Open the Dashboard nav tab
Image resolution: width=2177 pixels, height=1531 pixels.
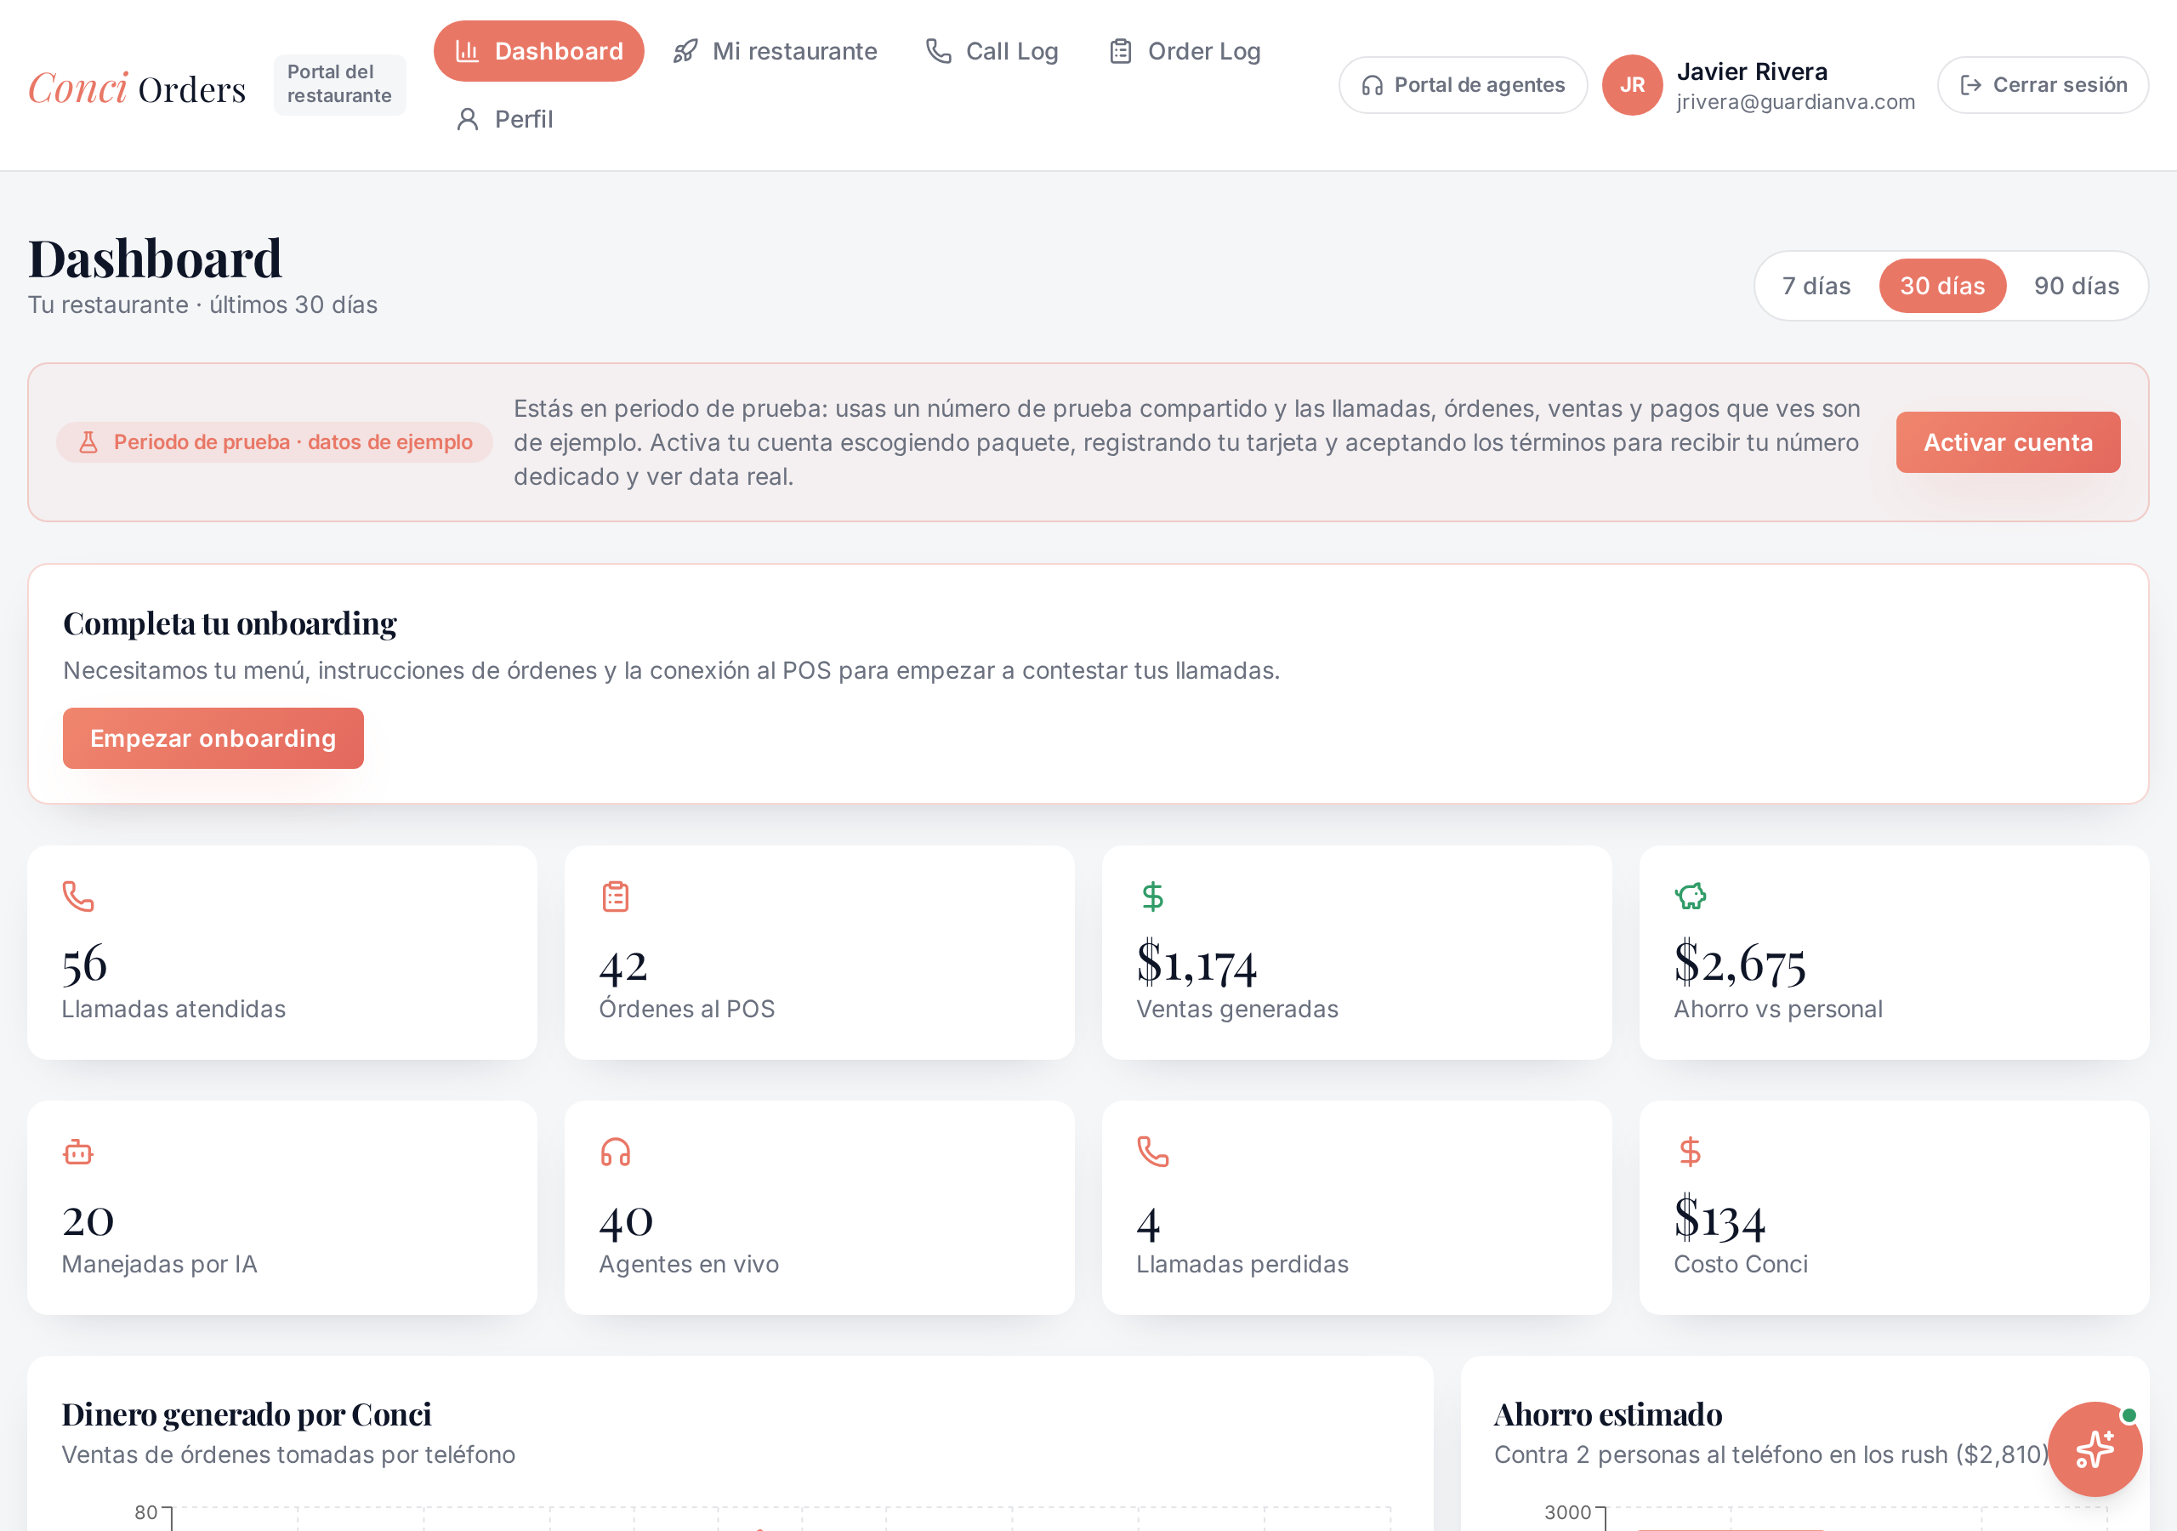[x=538, y=51]
